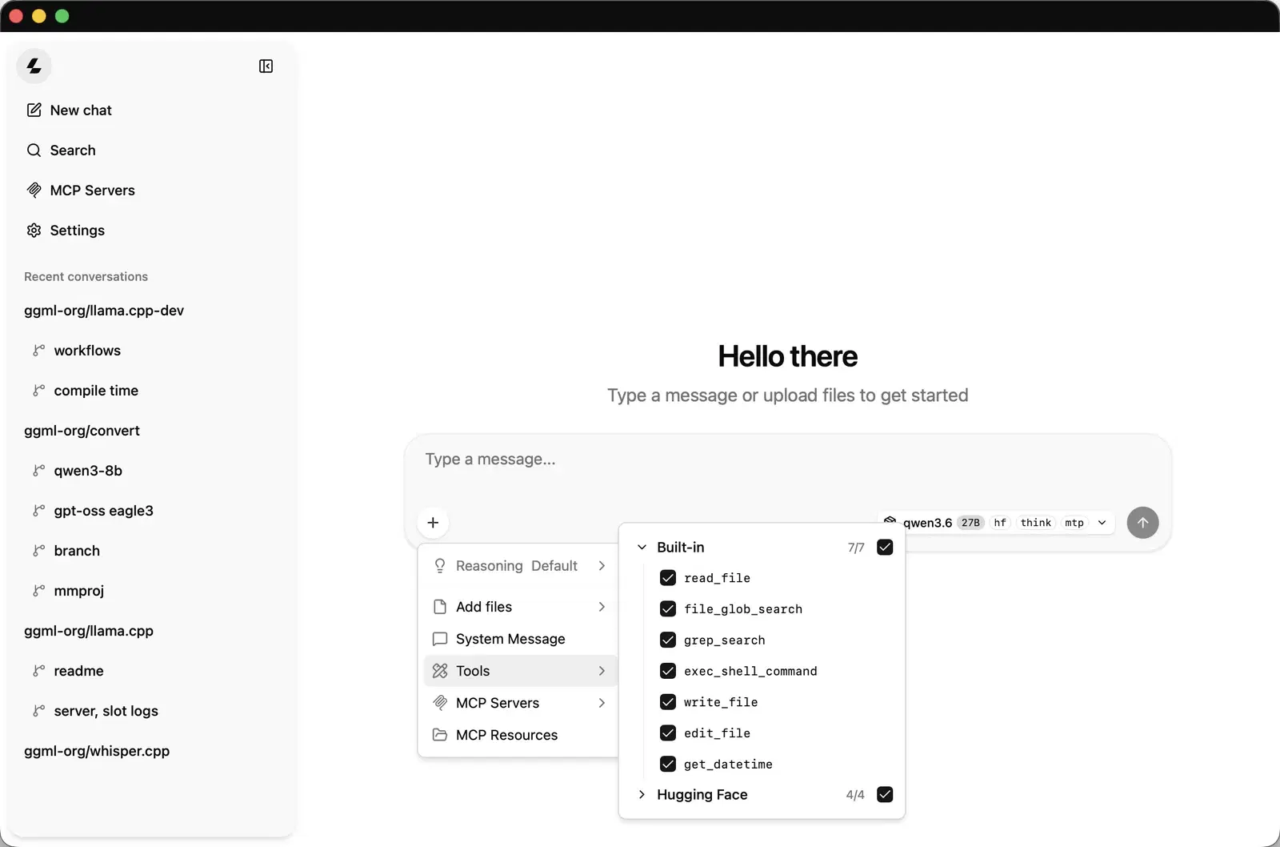Open the Add files submenu
Viewport: 1280px width, 847px height.
tap(520, 607)
